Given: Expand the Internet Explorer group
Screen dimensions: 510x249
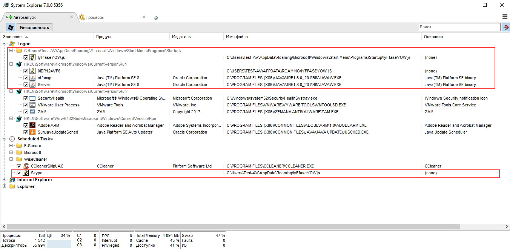Looking at the screenshot, I should pos(4,180).
